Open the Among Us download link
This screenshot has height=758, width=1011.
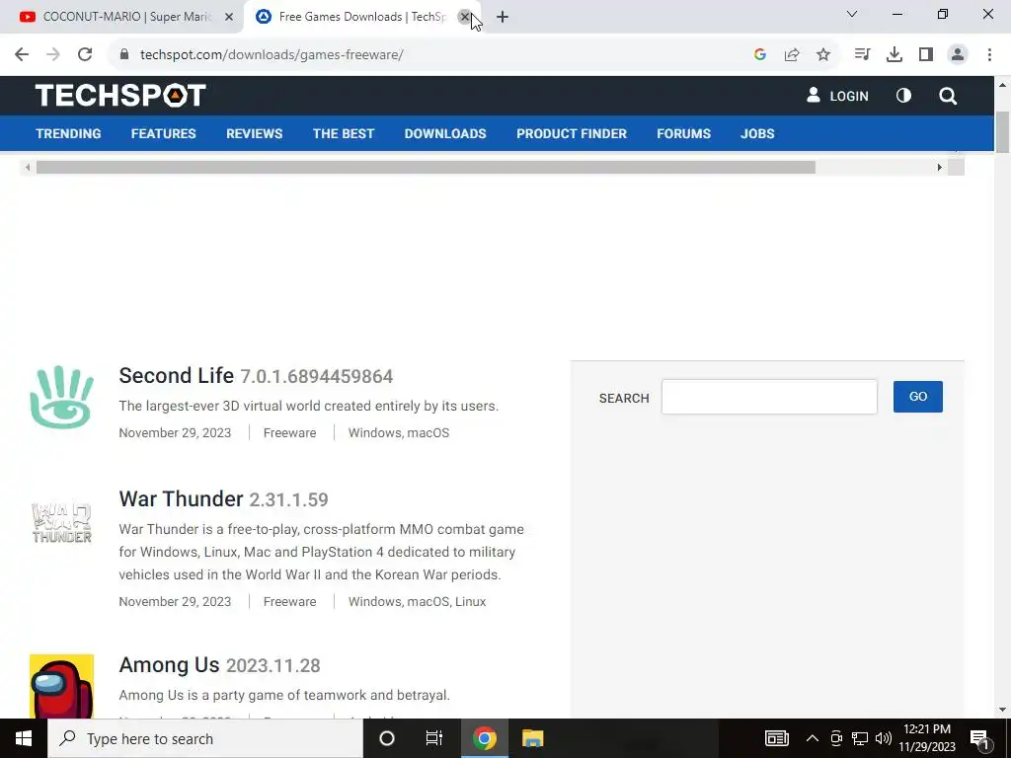(x=169, y=664)
